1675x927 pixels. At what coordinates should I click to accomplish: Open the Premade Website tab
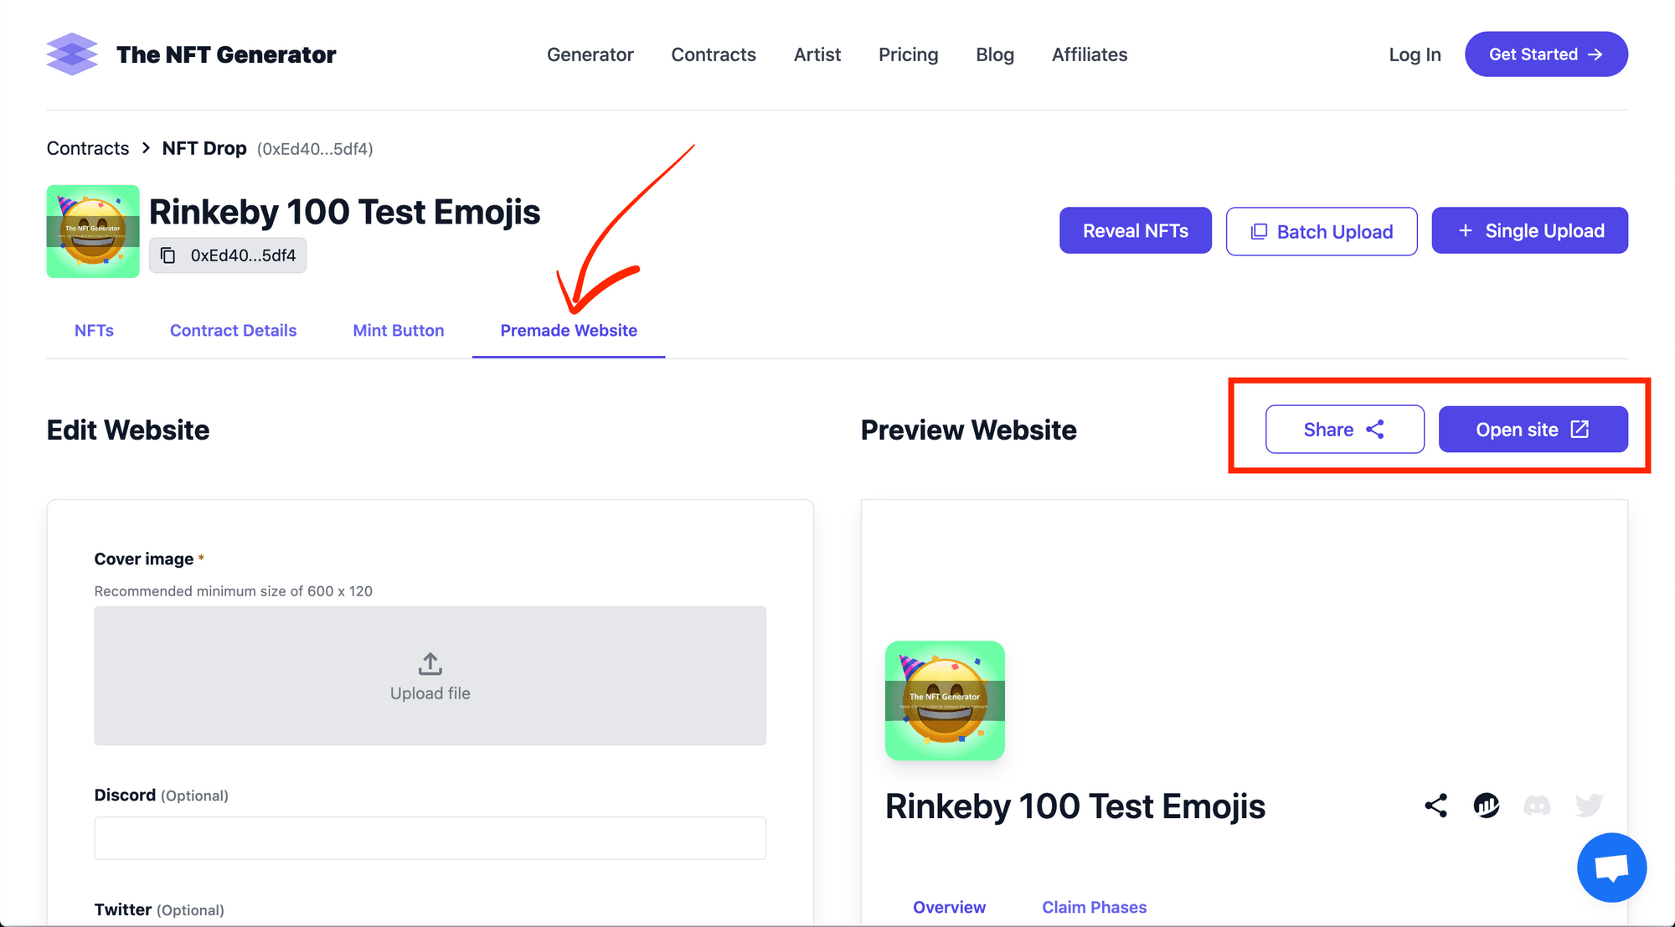coord(569,330)
